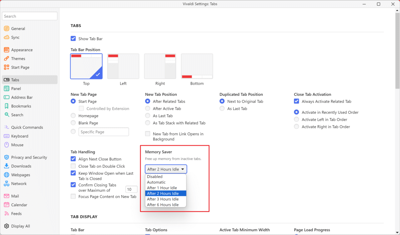The height and width of the screenshot is (235, 400).
Task: Uncheck Show Tab Bar
Action: click(x=73, y=38)
